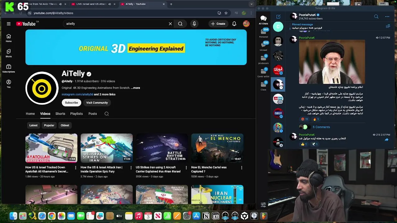Mute the 'Live from Tel Aviv' browser tab
The height and width of the screenshot is (223, 397).
click(60, 4)
